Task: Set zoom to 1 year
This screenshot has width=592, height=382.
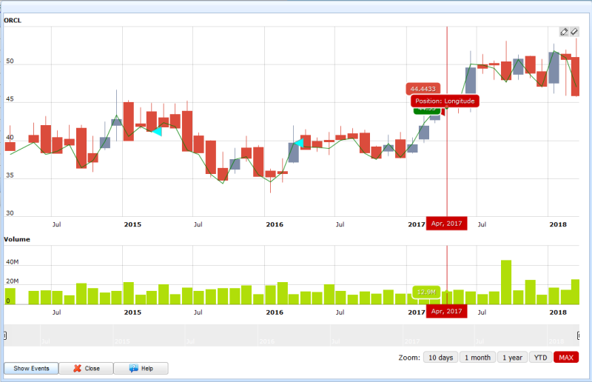Action: pos(512,358)
